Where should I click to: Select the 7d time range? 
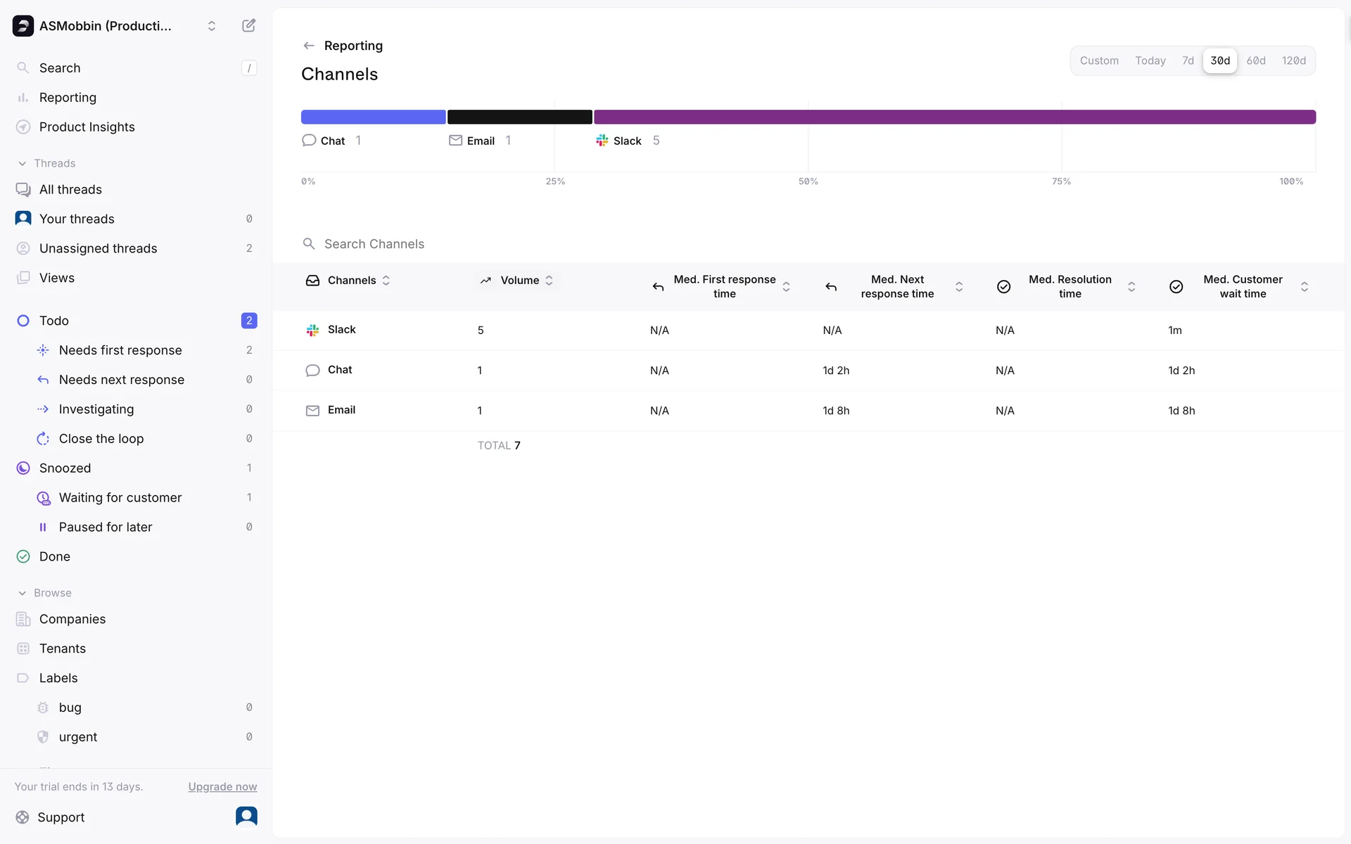tap(1188, 60)
